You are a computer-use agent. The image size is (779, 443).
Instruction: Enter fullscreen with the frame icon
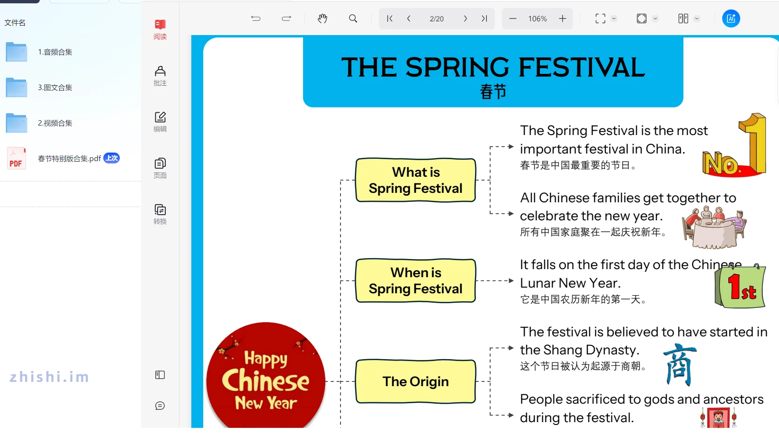[600, 18]
